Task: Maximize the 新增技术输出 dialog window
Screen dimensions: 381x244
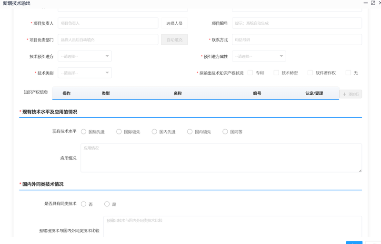Action: coord(373,3)
